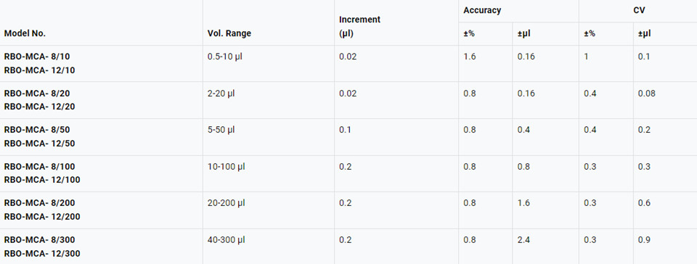This screenshot has height=264, width=697.
Task: Click the 2.4 accuracy µl value
Action: [523, 240]
